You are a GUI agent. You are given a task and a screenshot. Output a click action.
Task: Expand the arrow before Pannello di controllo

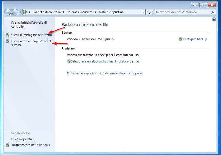(30, 12)
